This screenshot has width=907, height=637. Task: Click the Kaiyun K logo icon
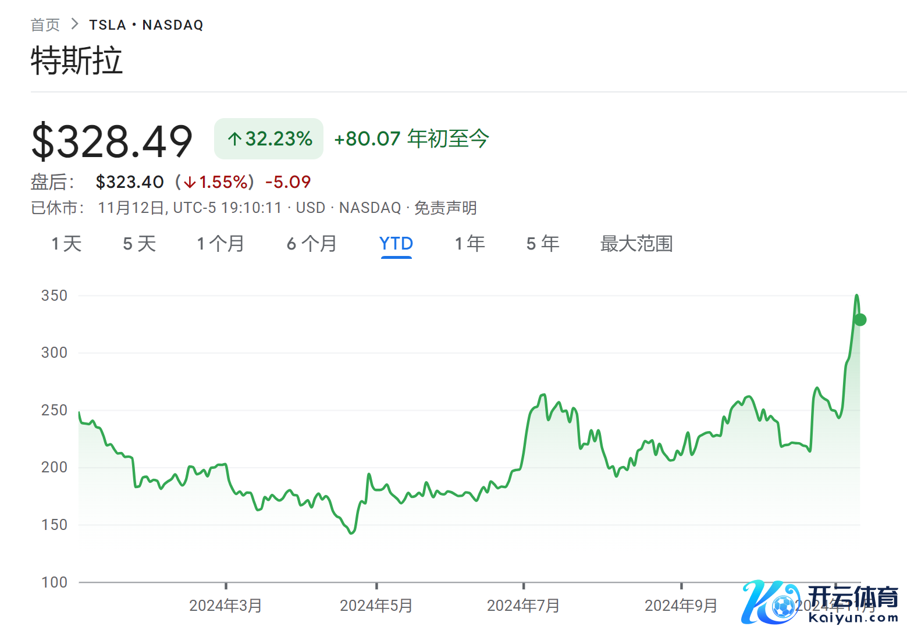[768, 603]
